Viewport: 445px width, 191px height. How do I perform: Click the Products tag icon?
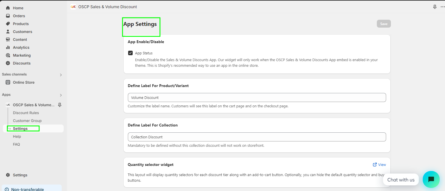click(8, 24)
